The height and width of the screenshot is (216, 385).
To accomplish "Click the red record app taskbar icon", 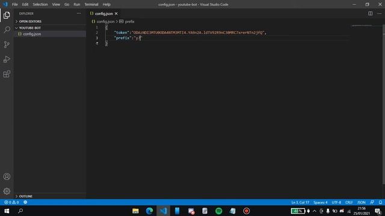I will click(247, 211).
